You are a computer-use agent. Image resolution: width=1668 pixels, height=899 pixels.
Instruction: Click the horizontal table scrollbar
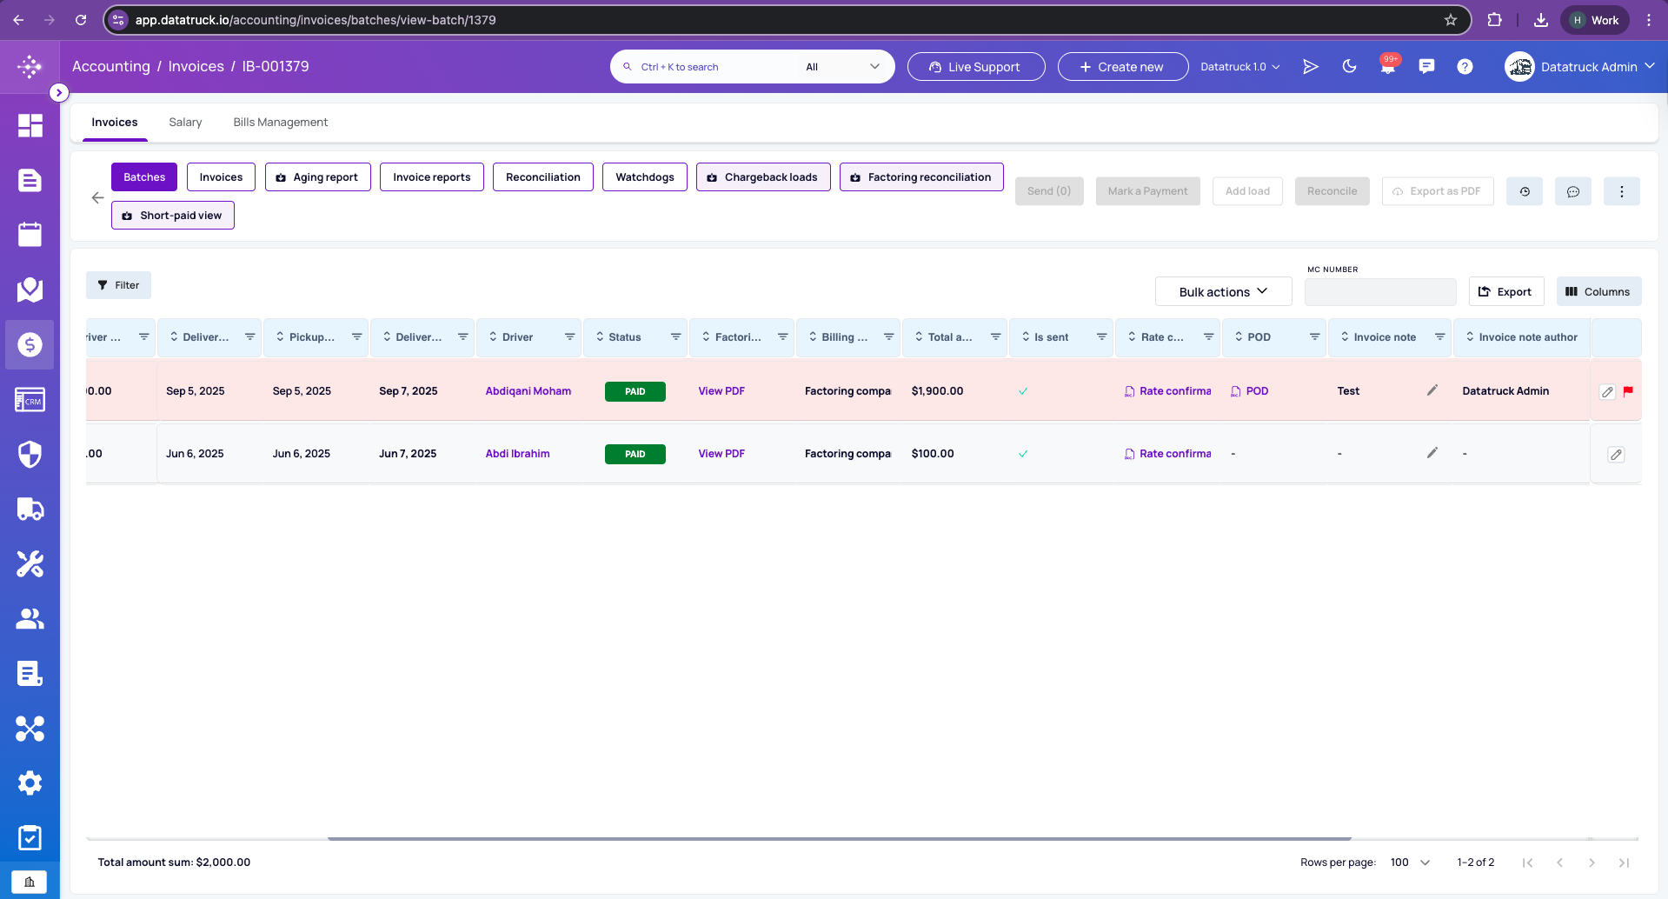(839, 839)
